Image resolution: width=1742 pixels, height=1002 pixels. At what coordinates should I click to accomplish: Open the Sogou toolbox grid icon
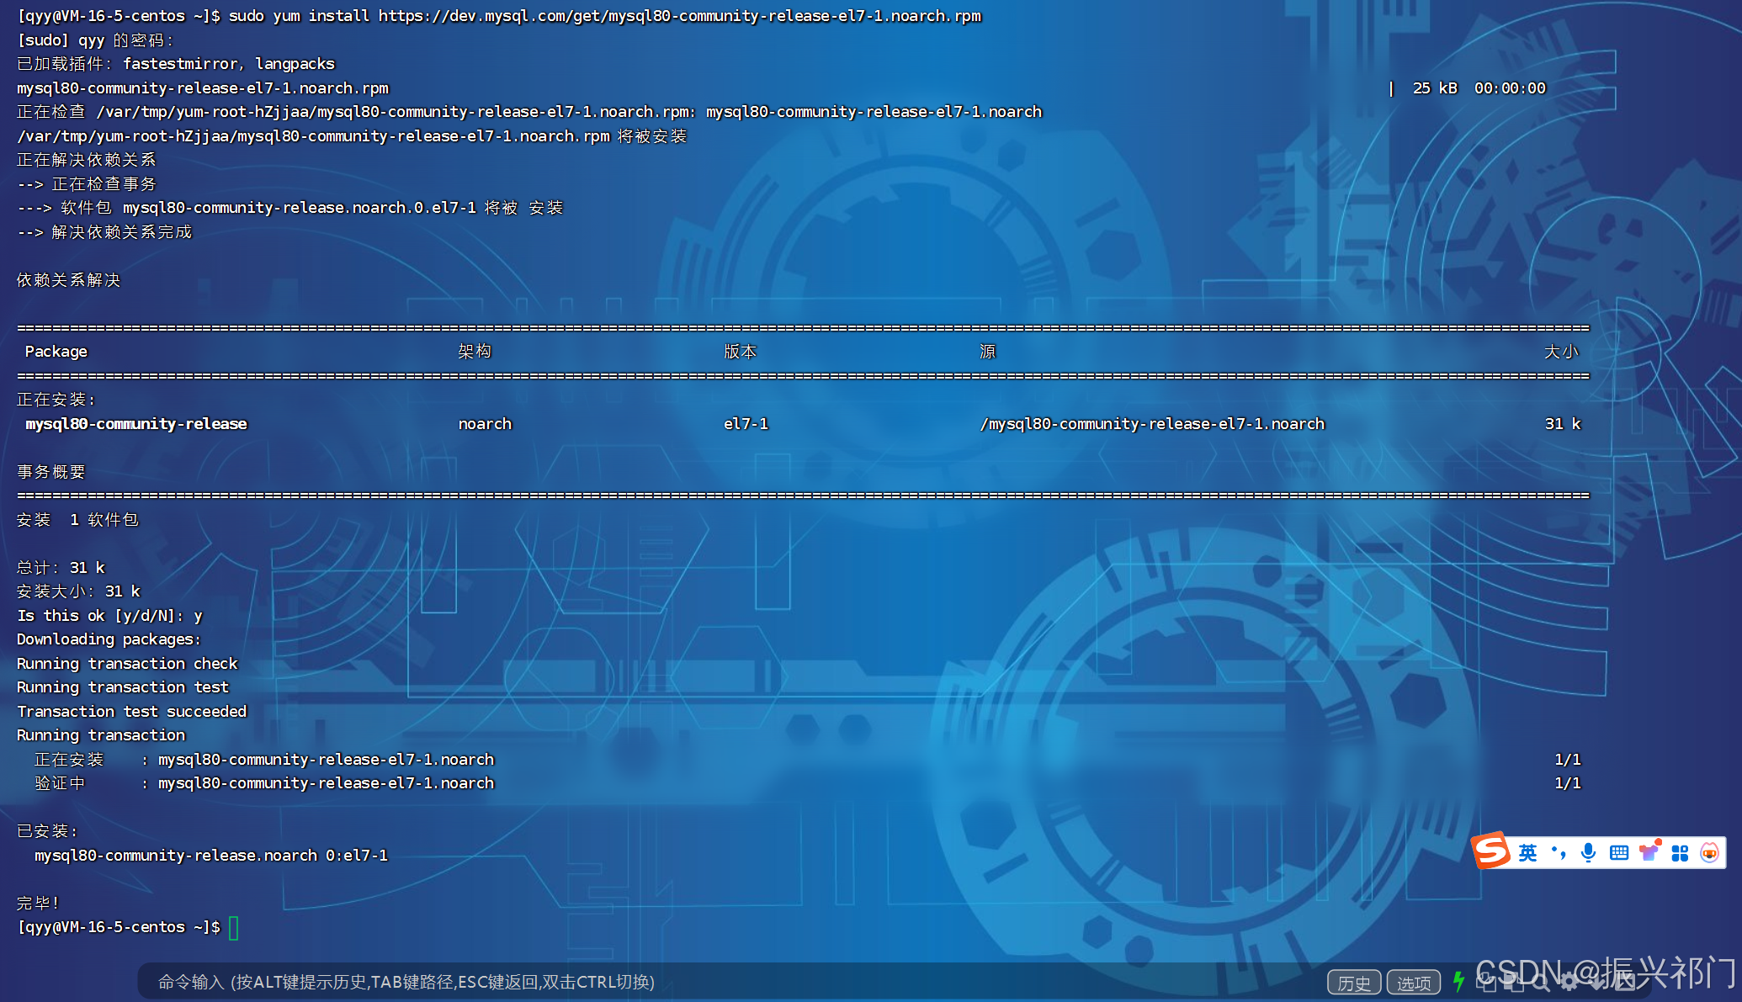pyautogui.click(x=1680, y=853)
